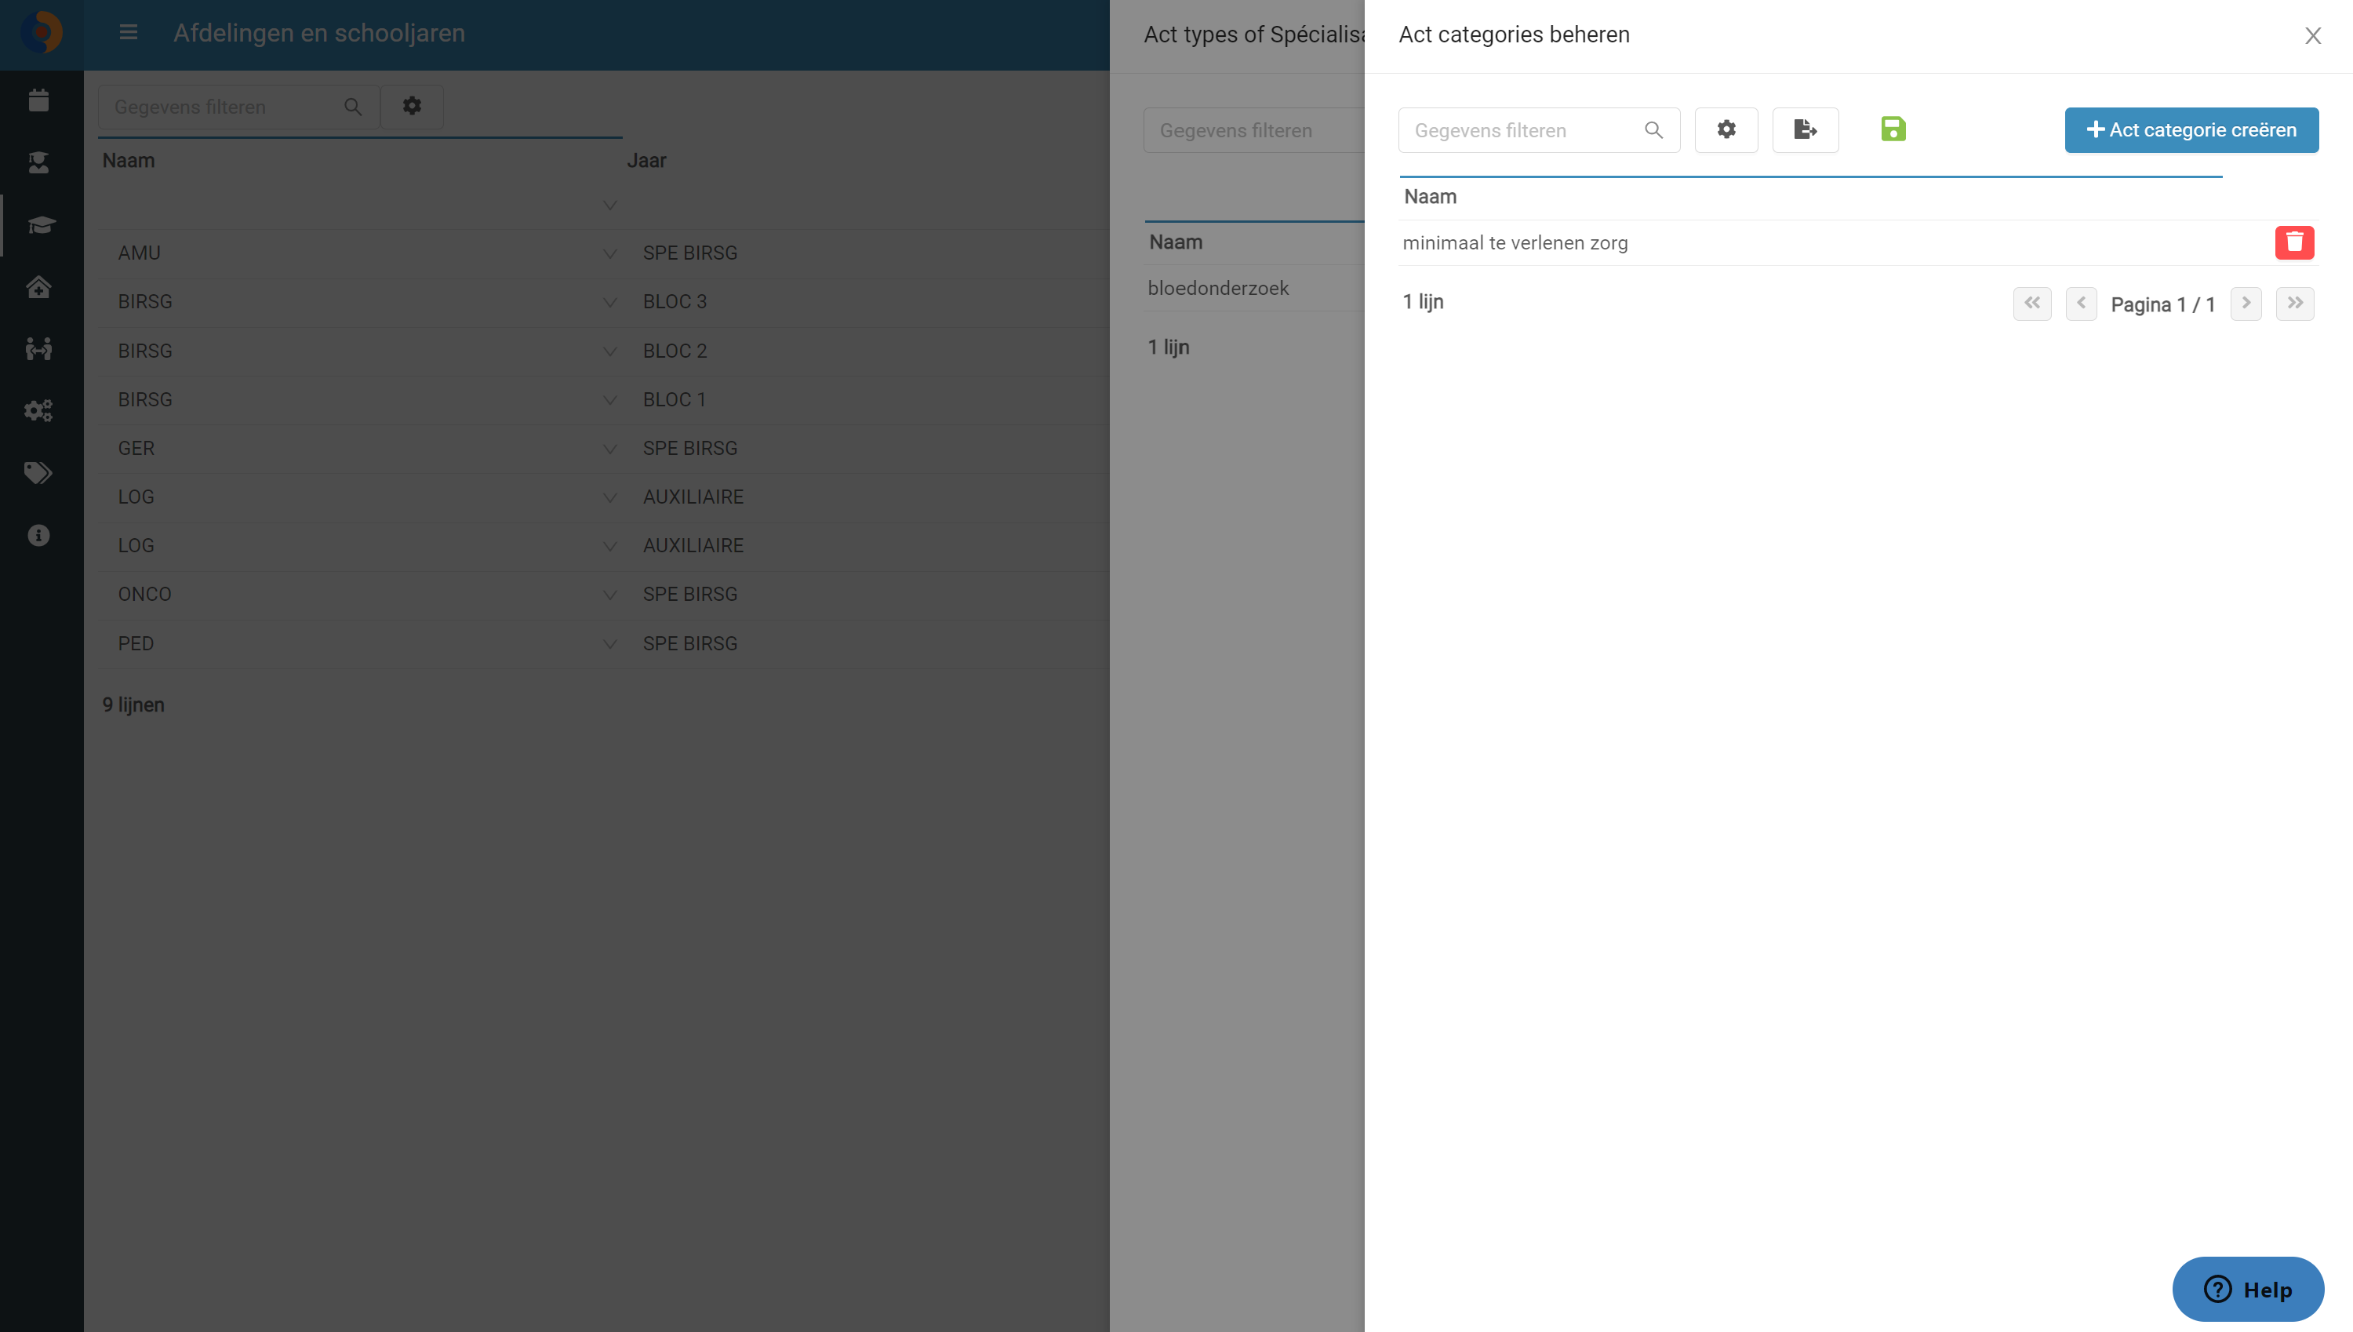The width and height of the screenshot is (2353, 1332).
Task: Toggle the hamburger menu icon
Action: (128, 33)
